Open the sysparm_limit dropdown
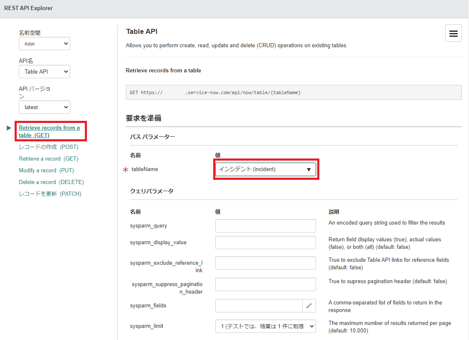The width and height of the screenshot is (469, 340). pyautogui.click(x=265, y=326)
